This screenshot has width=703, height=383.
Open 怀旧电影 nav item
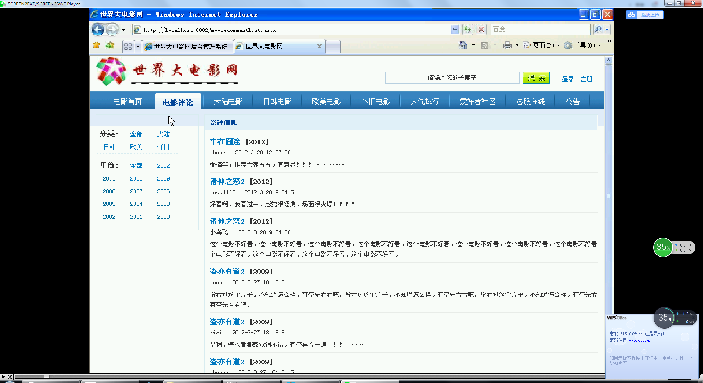click(x=376, y=101)
